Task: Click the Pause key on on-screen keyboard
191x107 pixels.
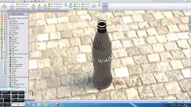Action: [21, 100]
